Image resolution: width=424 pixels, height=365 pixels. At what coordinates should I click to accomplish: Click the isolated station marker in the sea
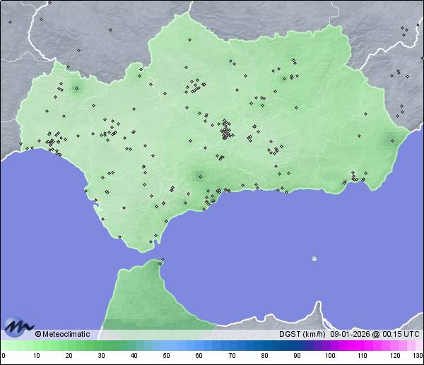(314, 258)
